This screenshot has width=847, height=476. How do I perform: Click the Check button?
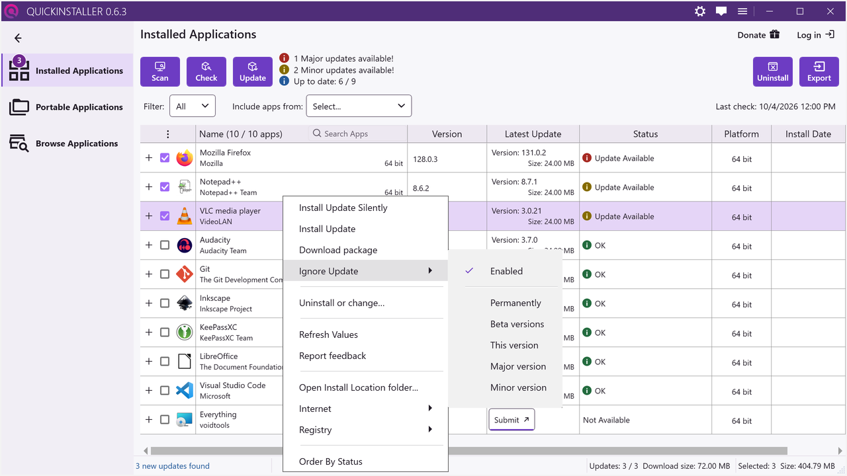[x=206, y=71]
